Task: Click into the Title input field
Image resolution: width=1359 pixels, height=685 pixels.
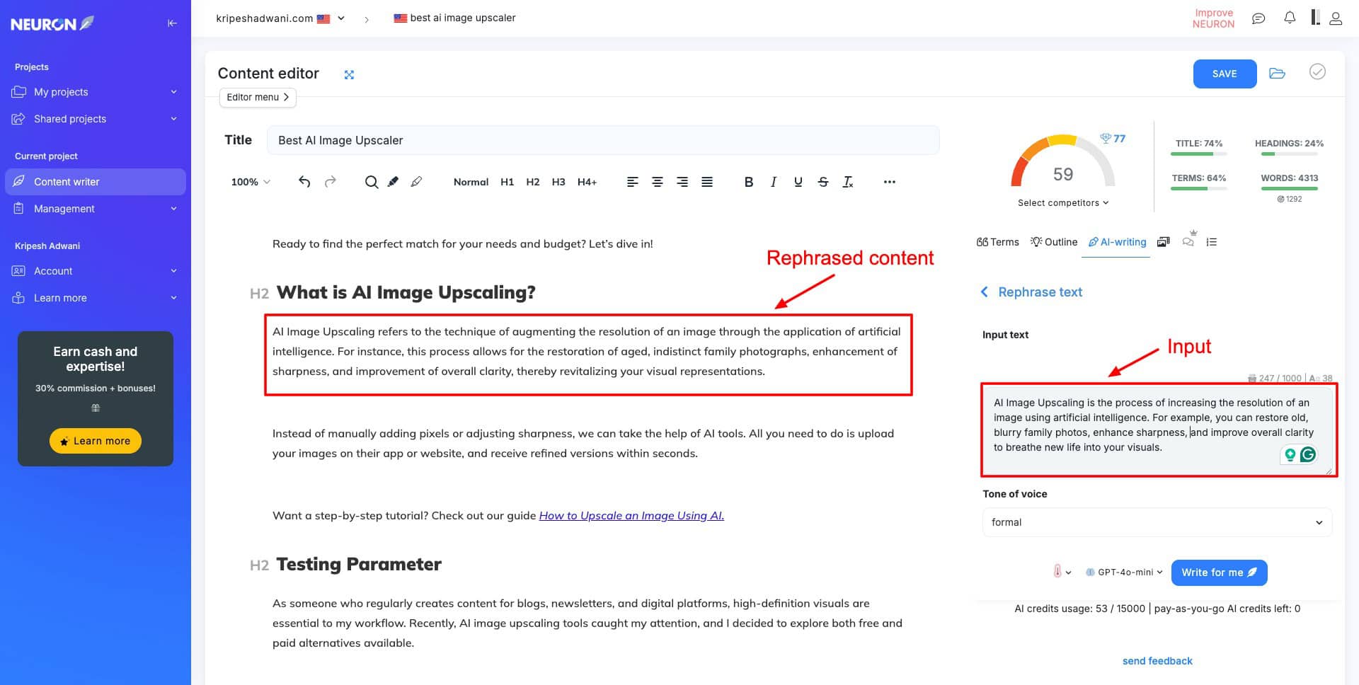Action: click(602, 141)
